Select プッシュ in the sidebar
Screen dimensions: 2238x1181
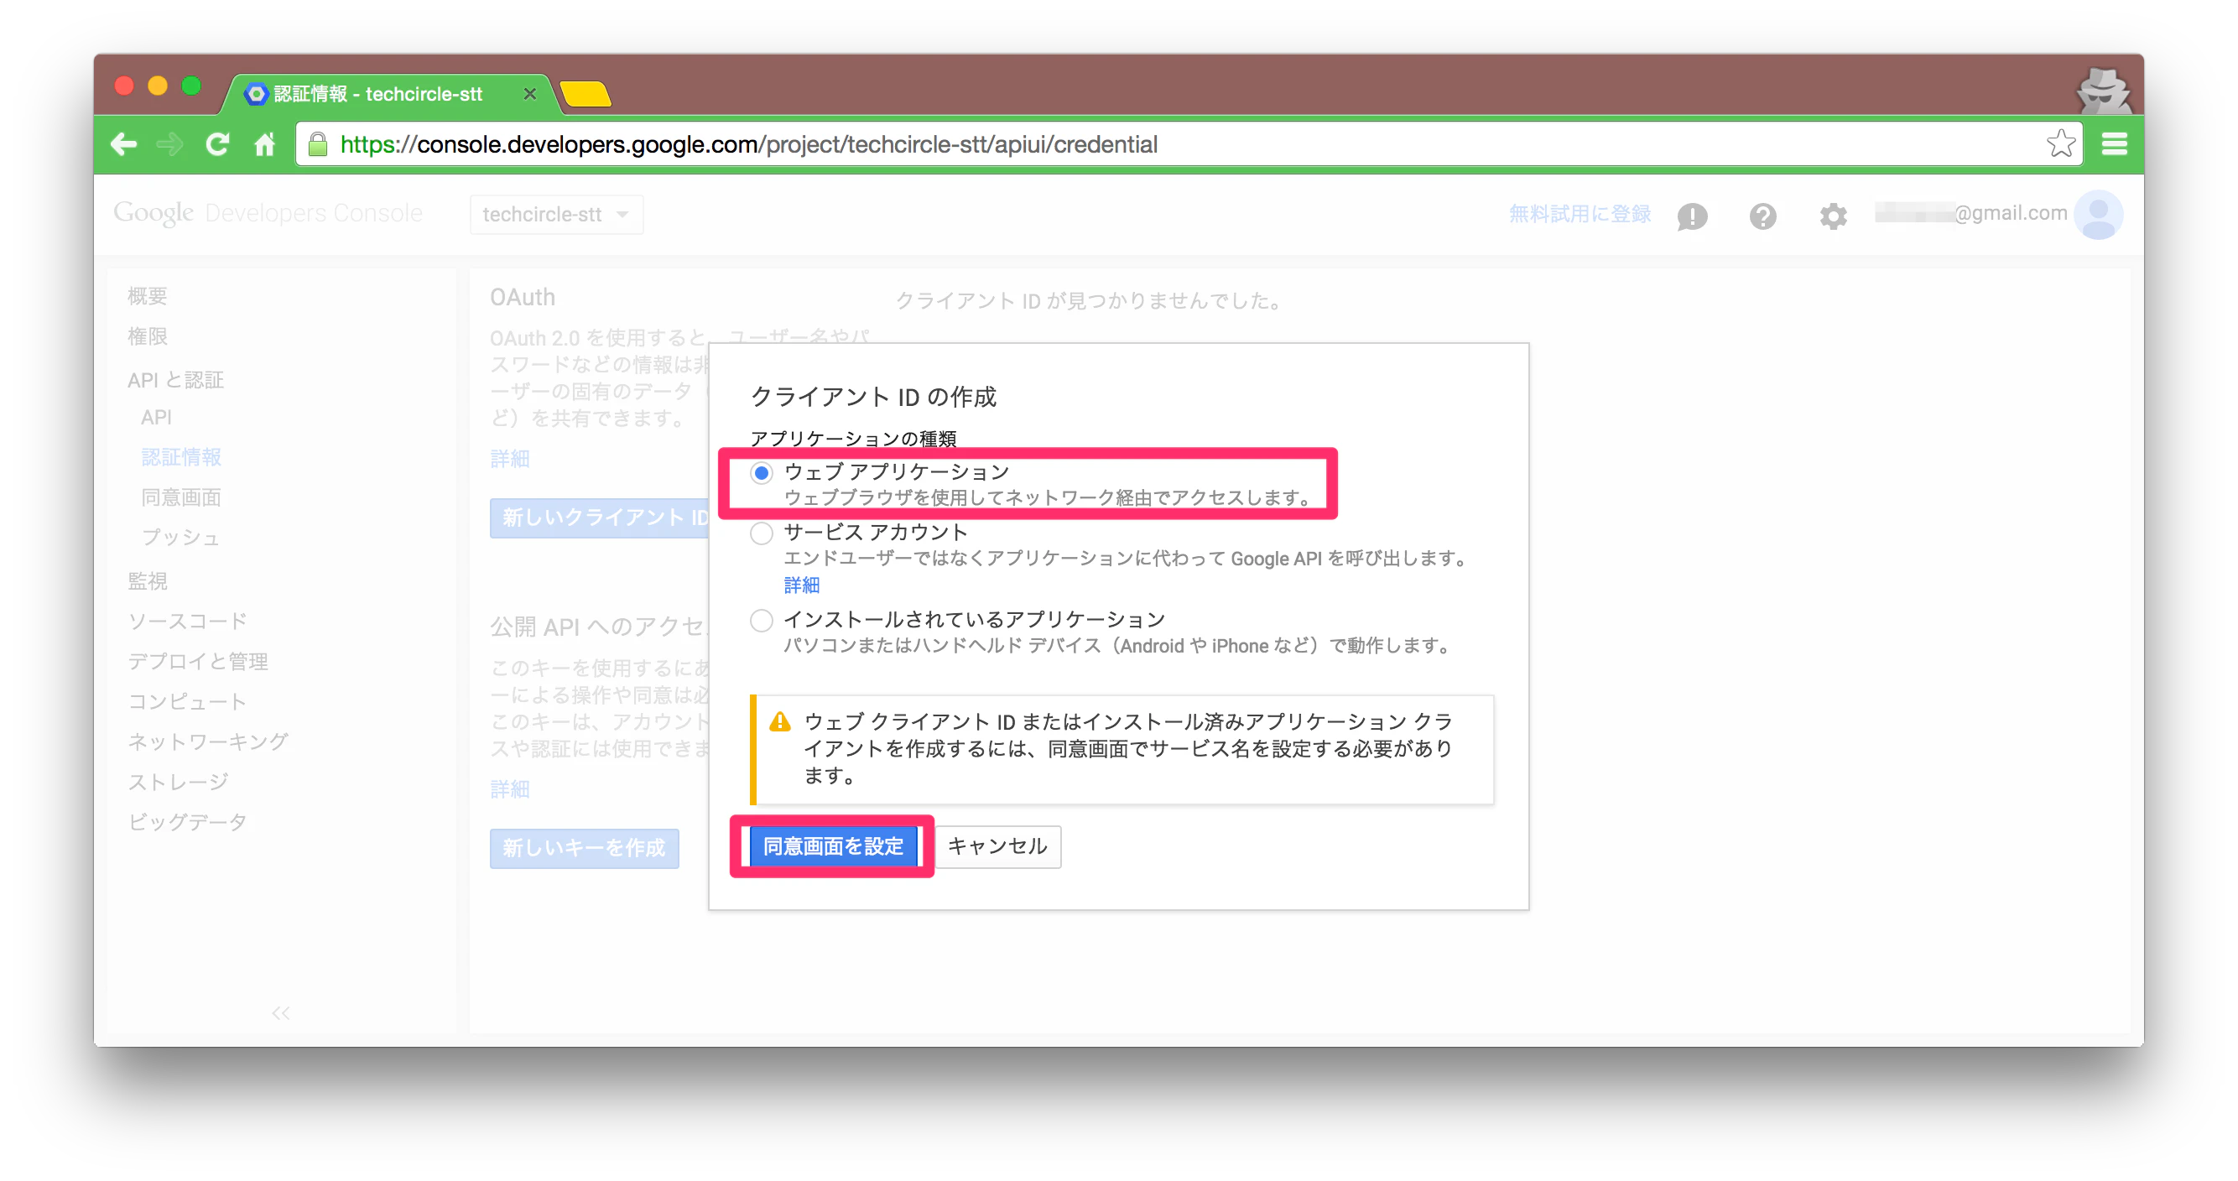pyautogui.click(x=180, y=537)
